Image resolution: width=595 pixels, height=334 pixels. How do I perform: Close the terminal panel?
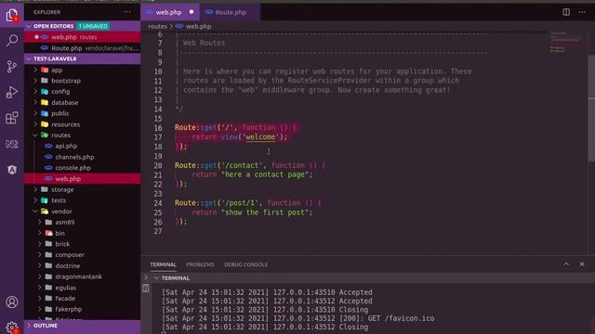(x=582, y=263)
